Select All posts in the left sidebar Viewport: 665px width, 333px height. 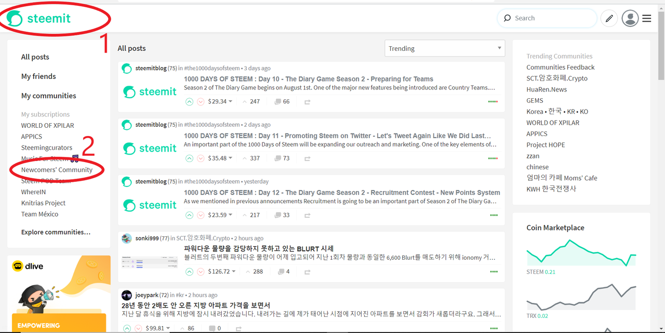pyautogui.click(x=35, y=57)
